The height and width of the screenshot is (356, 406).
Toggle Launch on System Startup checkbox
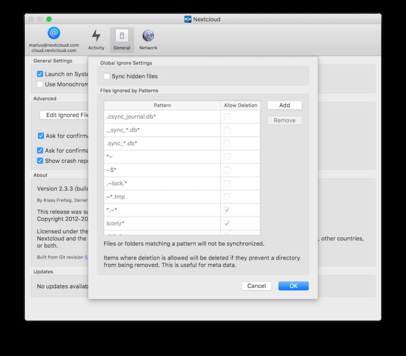tap(40, 74)
